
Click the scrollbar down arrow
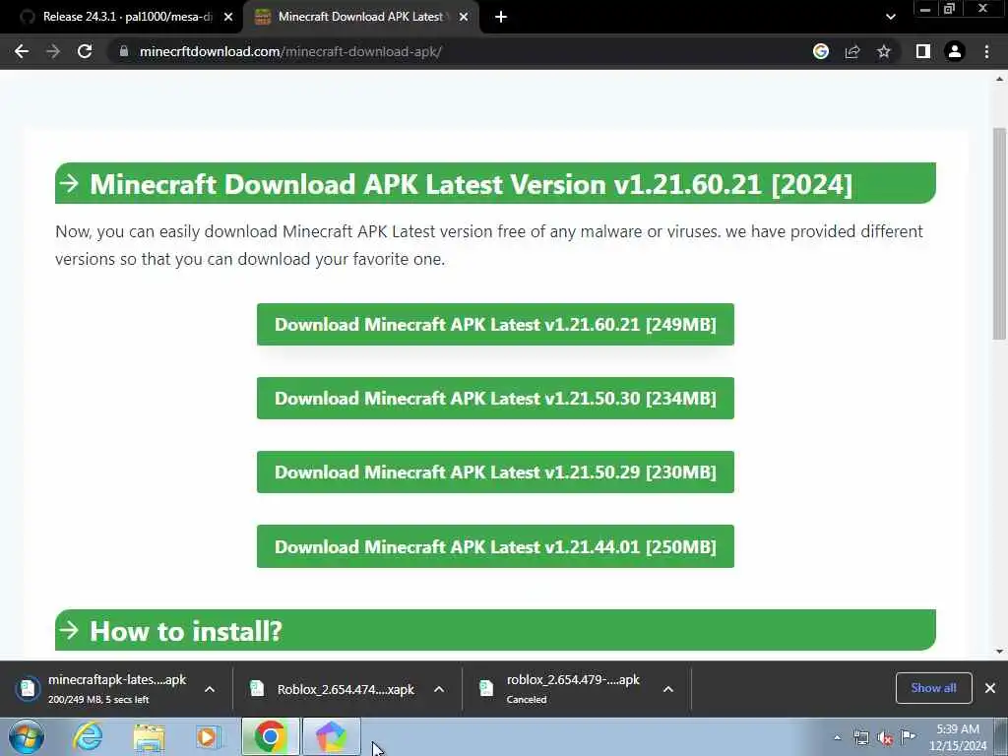999,652
